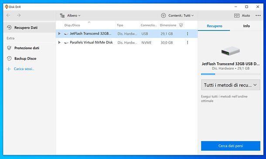Click the forward navigation arrow

coord(19,15)
